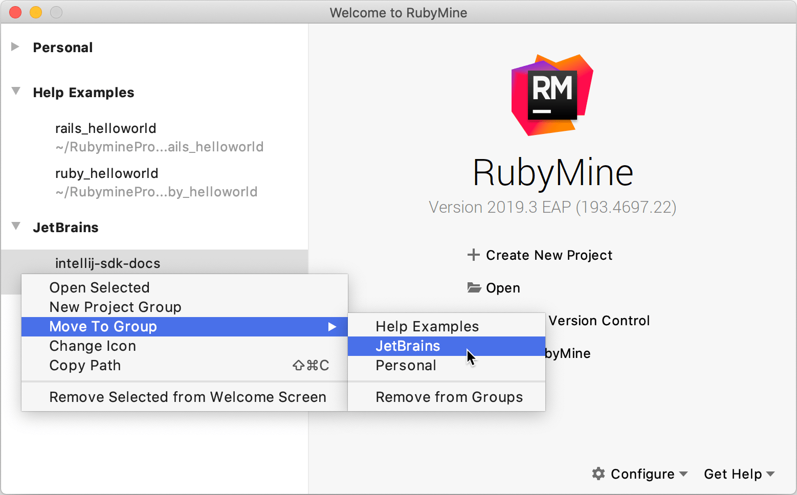Open the Get Help dropdown
This screenshot has width=797, height=495.
click(739, 474)
